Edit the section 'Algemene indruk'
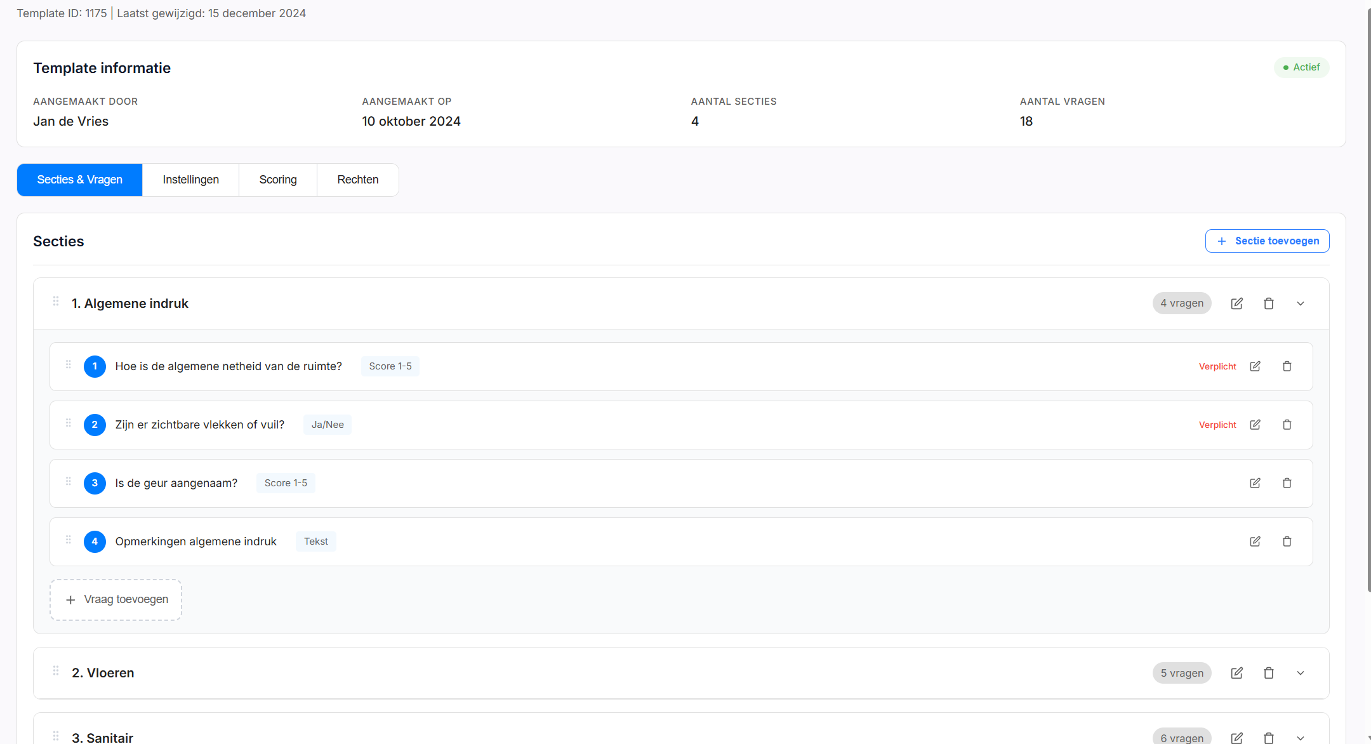 point(1236,303)
